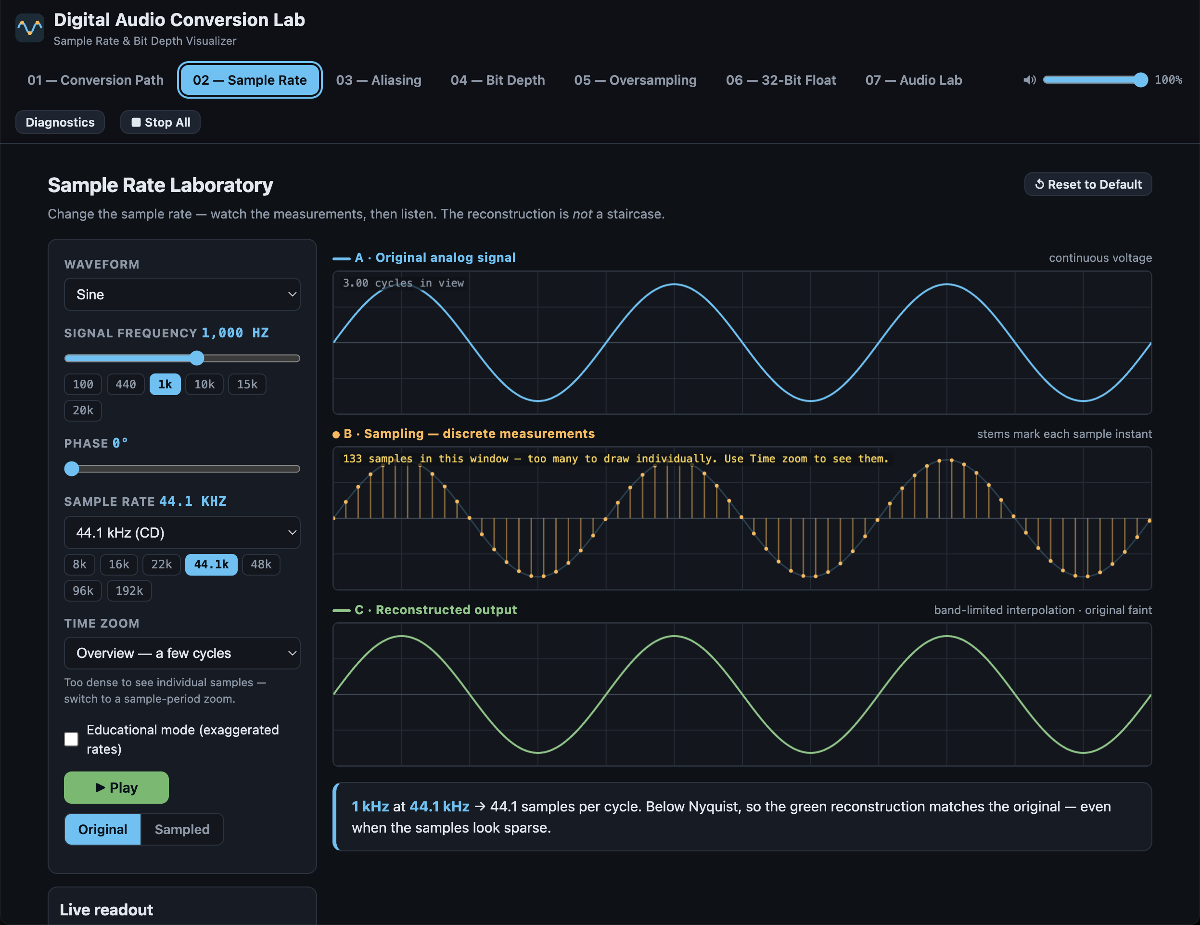Open the 07 — Audio Lab tab
The width and height of the screenshot is (1200, 925).
coord(913,80)
